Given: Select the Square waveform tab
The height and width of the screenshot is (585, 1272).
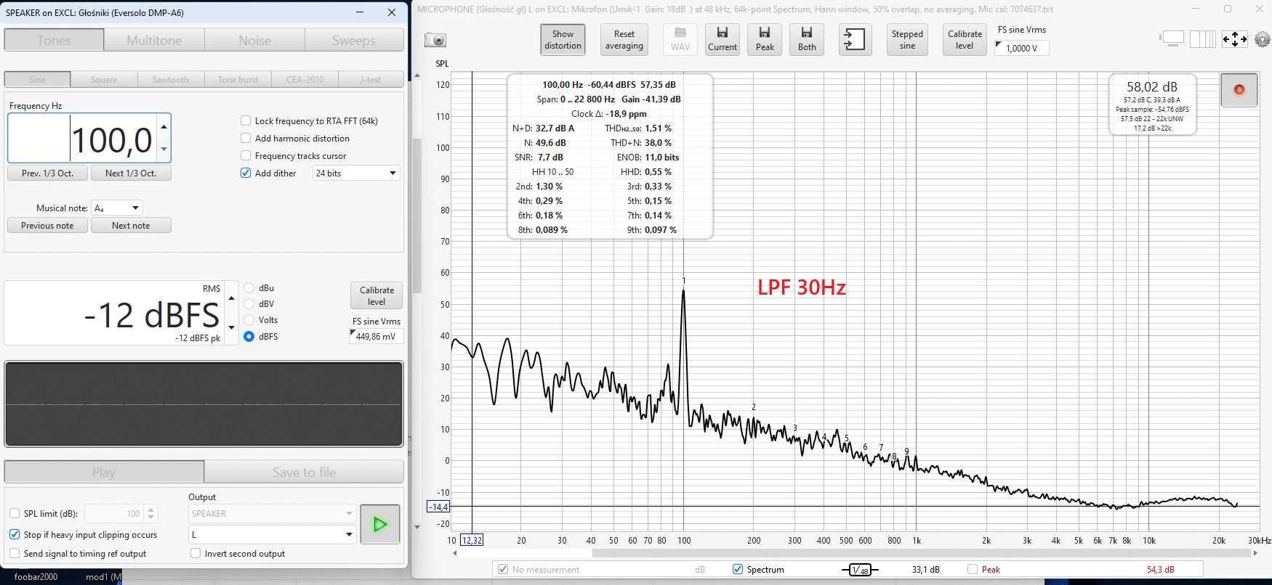Looking at the screenshot, I should (104, 80).
